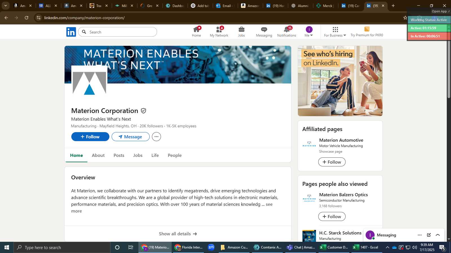
Task: Expand overview with see more
Action: 269,204
